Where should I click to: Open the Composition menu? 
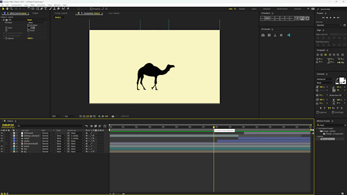(x=16, y=5)
